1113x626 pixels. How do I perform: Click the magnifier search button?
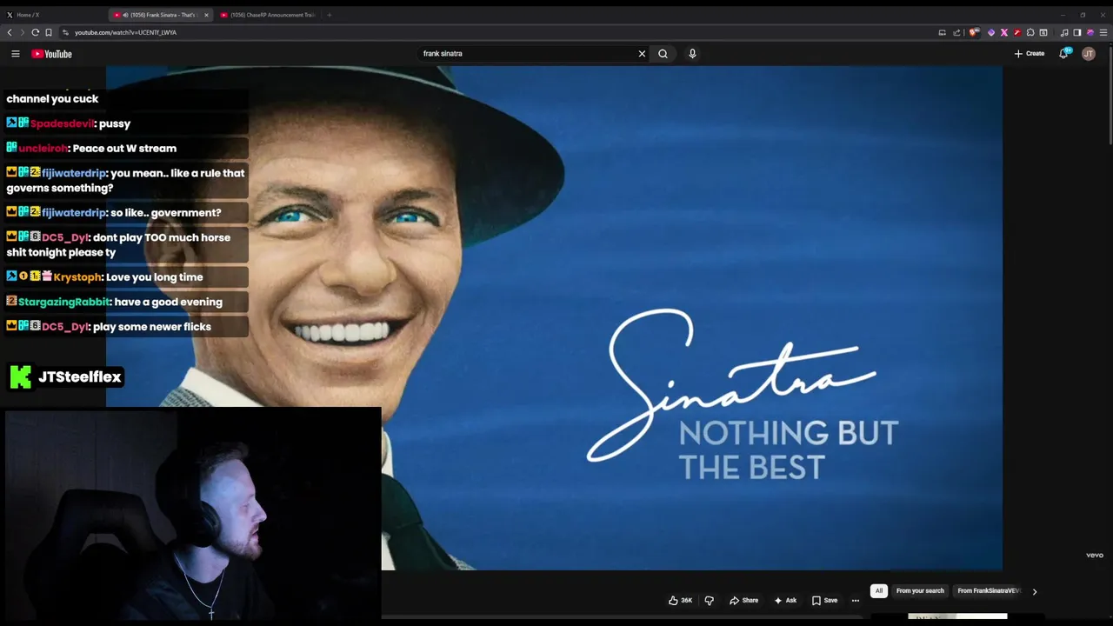tap(663, 54)
